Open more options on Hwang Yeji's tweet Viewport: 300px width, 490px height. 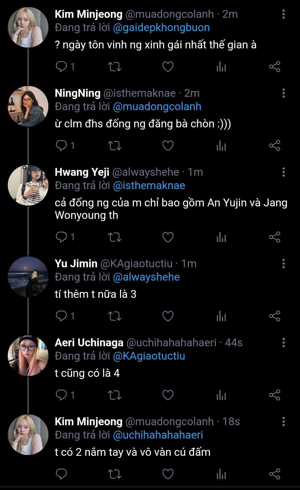[283, 172]
